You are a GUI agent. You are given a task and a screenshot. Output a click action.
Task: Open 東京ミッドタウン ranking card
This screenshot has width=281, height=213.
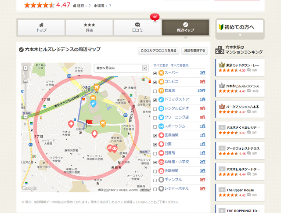click(x=240, y=68)
